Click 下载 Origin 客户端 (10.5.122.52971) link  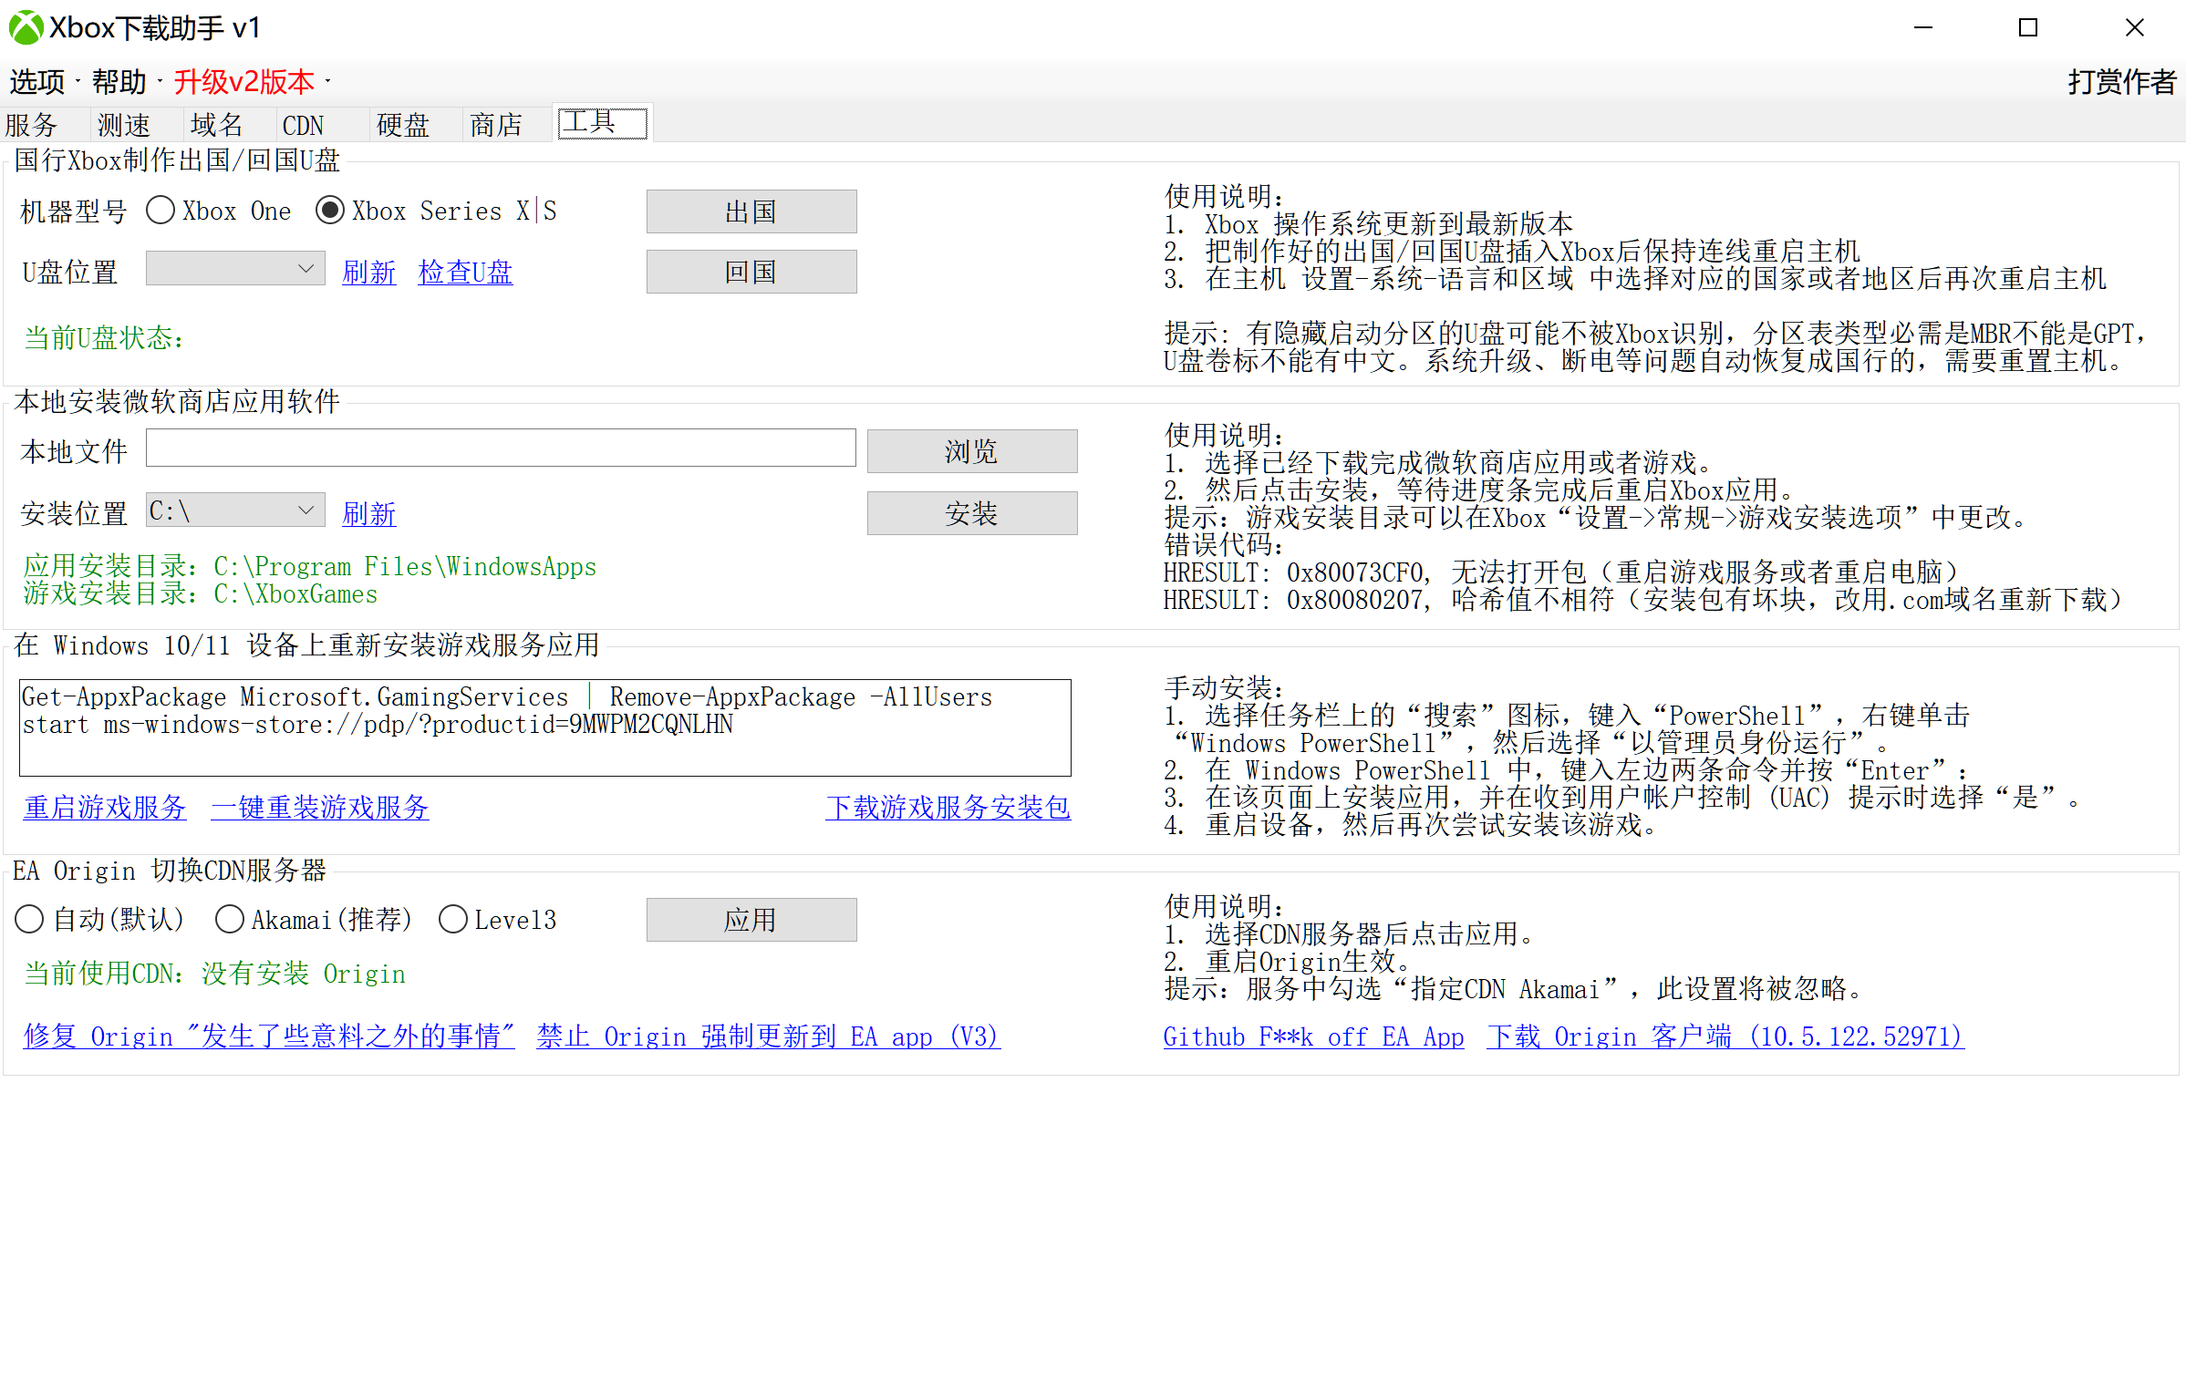(x=1725, y=1036)
